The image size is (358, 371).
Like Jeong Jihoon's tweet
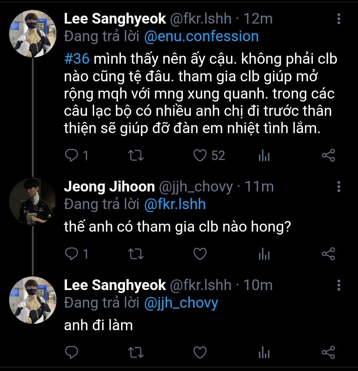click(x=200, y=254)
